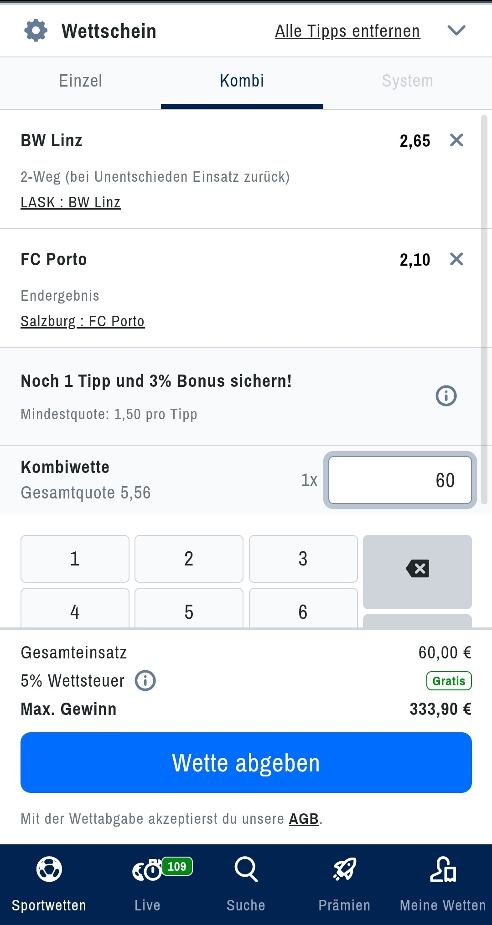Select the Kombi tab
The height and width of the screenshot is (925, 492).
tap(242, 81)
